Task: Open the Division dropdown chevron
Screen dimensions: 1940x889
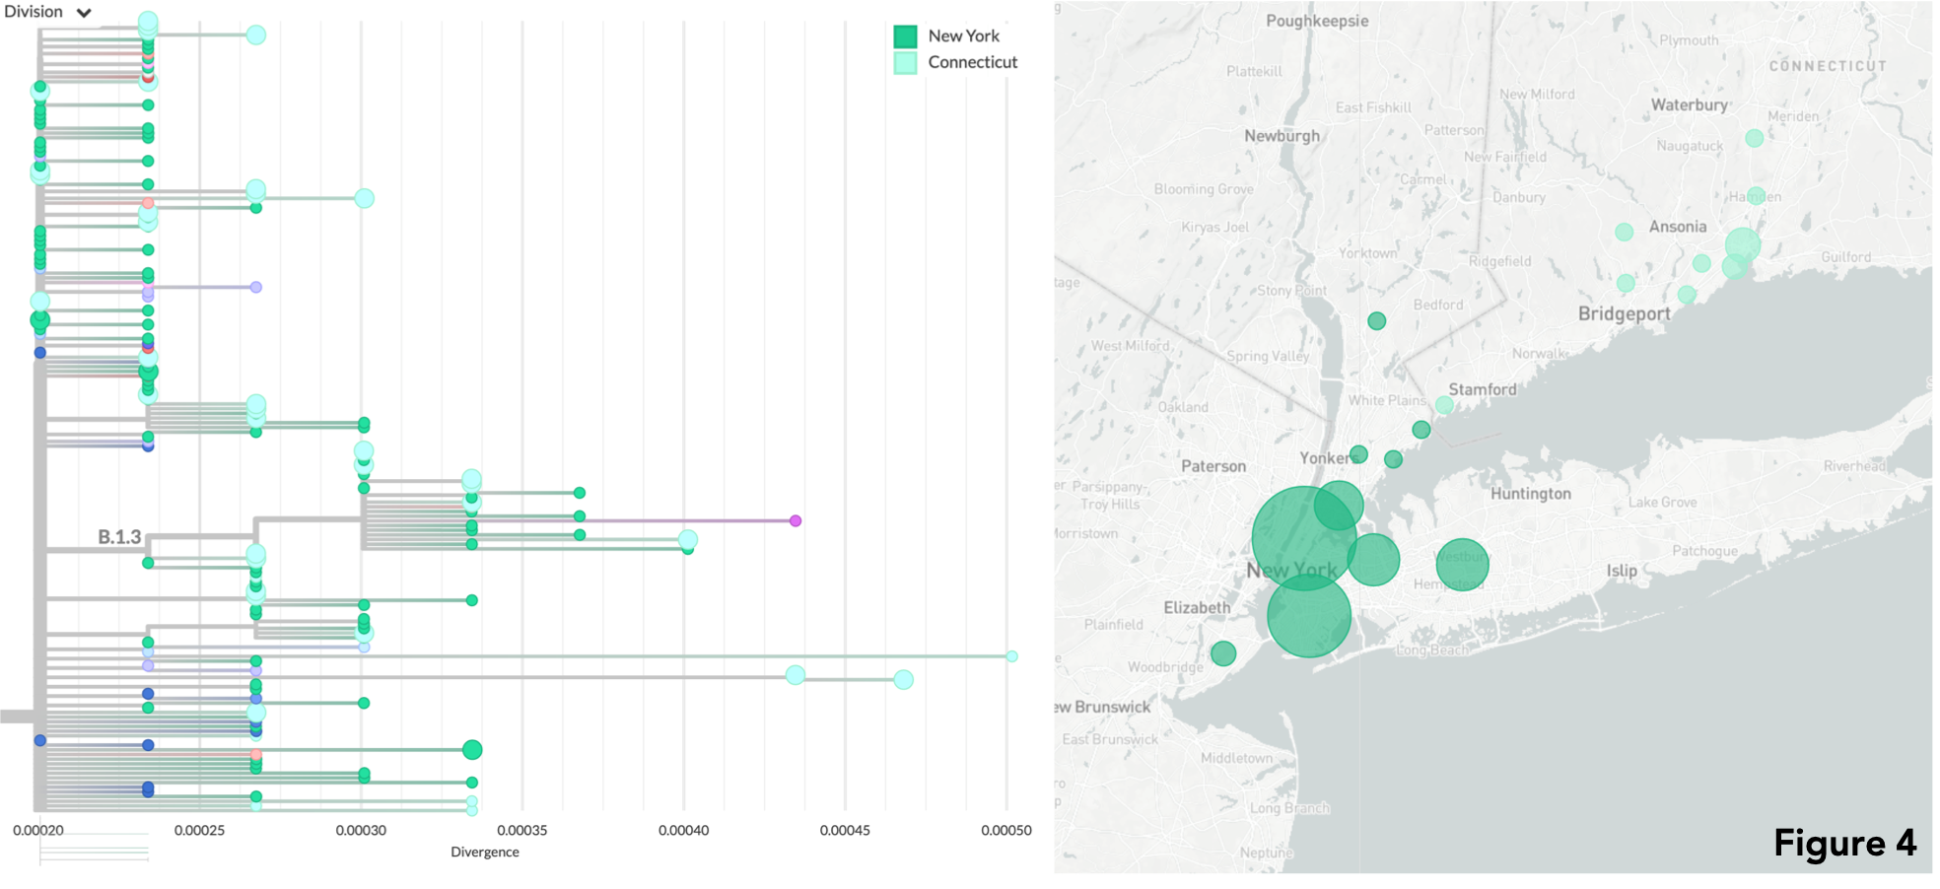Action: (84, 13)
